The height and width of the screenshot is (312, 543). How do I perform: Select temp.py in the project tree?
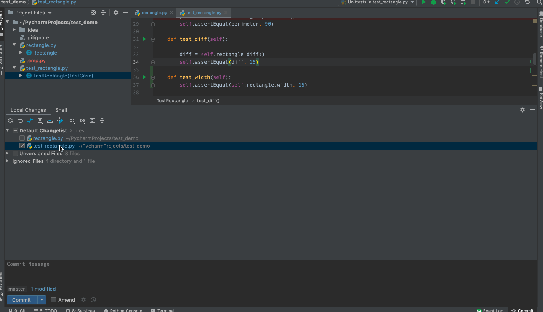click(36, 60)
